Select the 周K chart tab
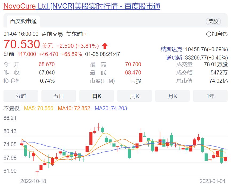This screenshot has height=186, width=233. click(135, 96)
